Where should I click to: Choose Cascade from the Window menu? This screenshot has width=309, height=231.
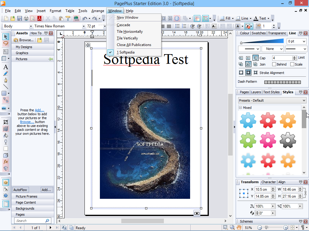click(123, 25)
